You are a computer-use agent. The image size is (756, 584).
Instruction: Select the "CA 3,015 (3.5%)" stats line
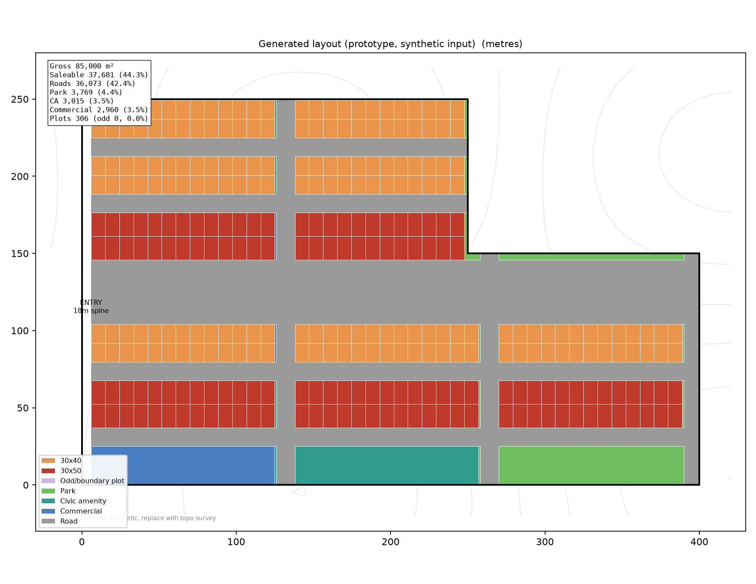point(82,101)
